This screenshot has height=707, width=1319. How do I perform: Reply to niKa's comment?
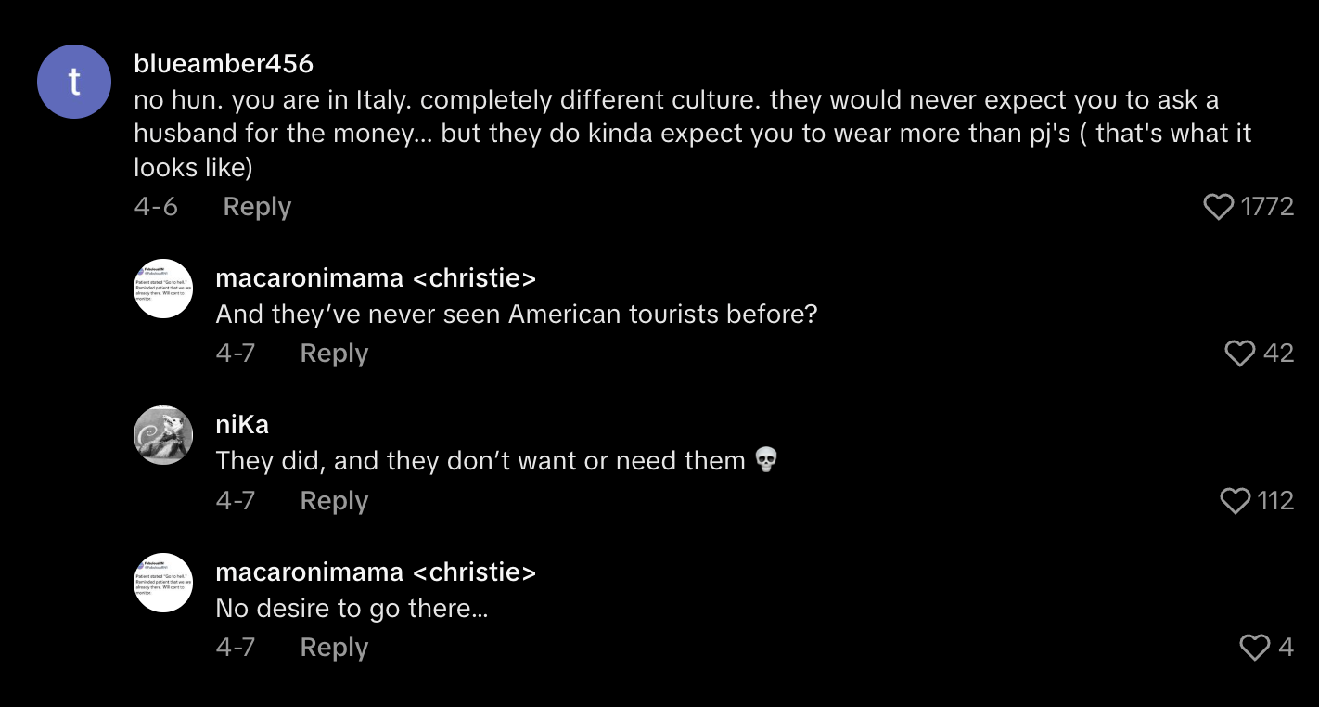334,501
